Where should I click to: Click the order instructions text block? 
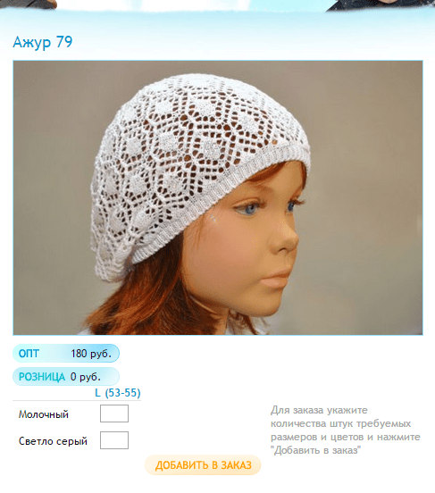point(346,430)
